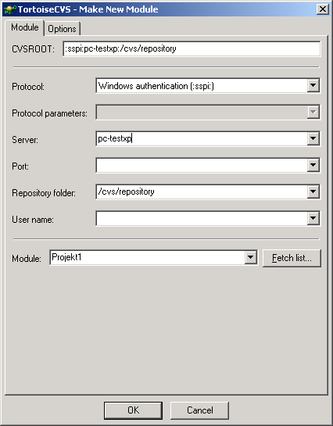Open the Protocol dropdown arrow
Screen dimensions: 333x426
313,86
